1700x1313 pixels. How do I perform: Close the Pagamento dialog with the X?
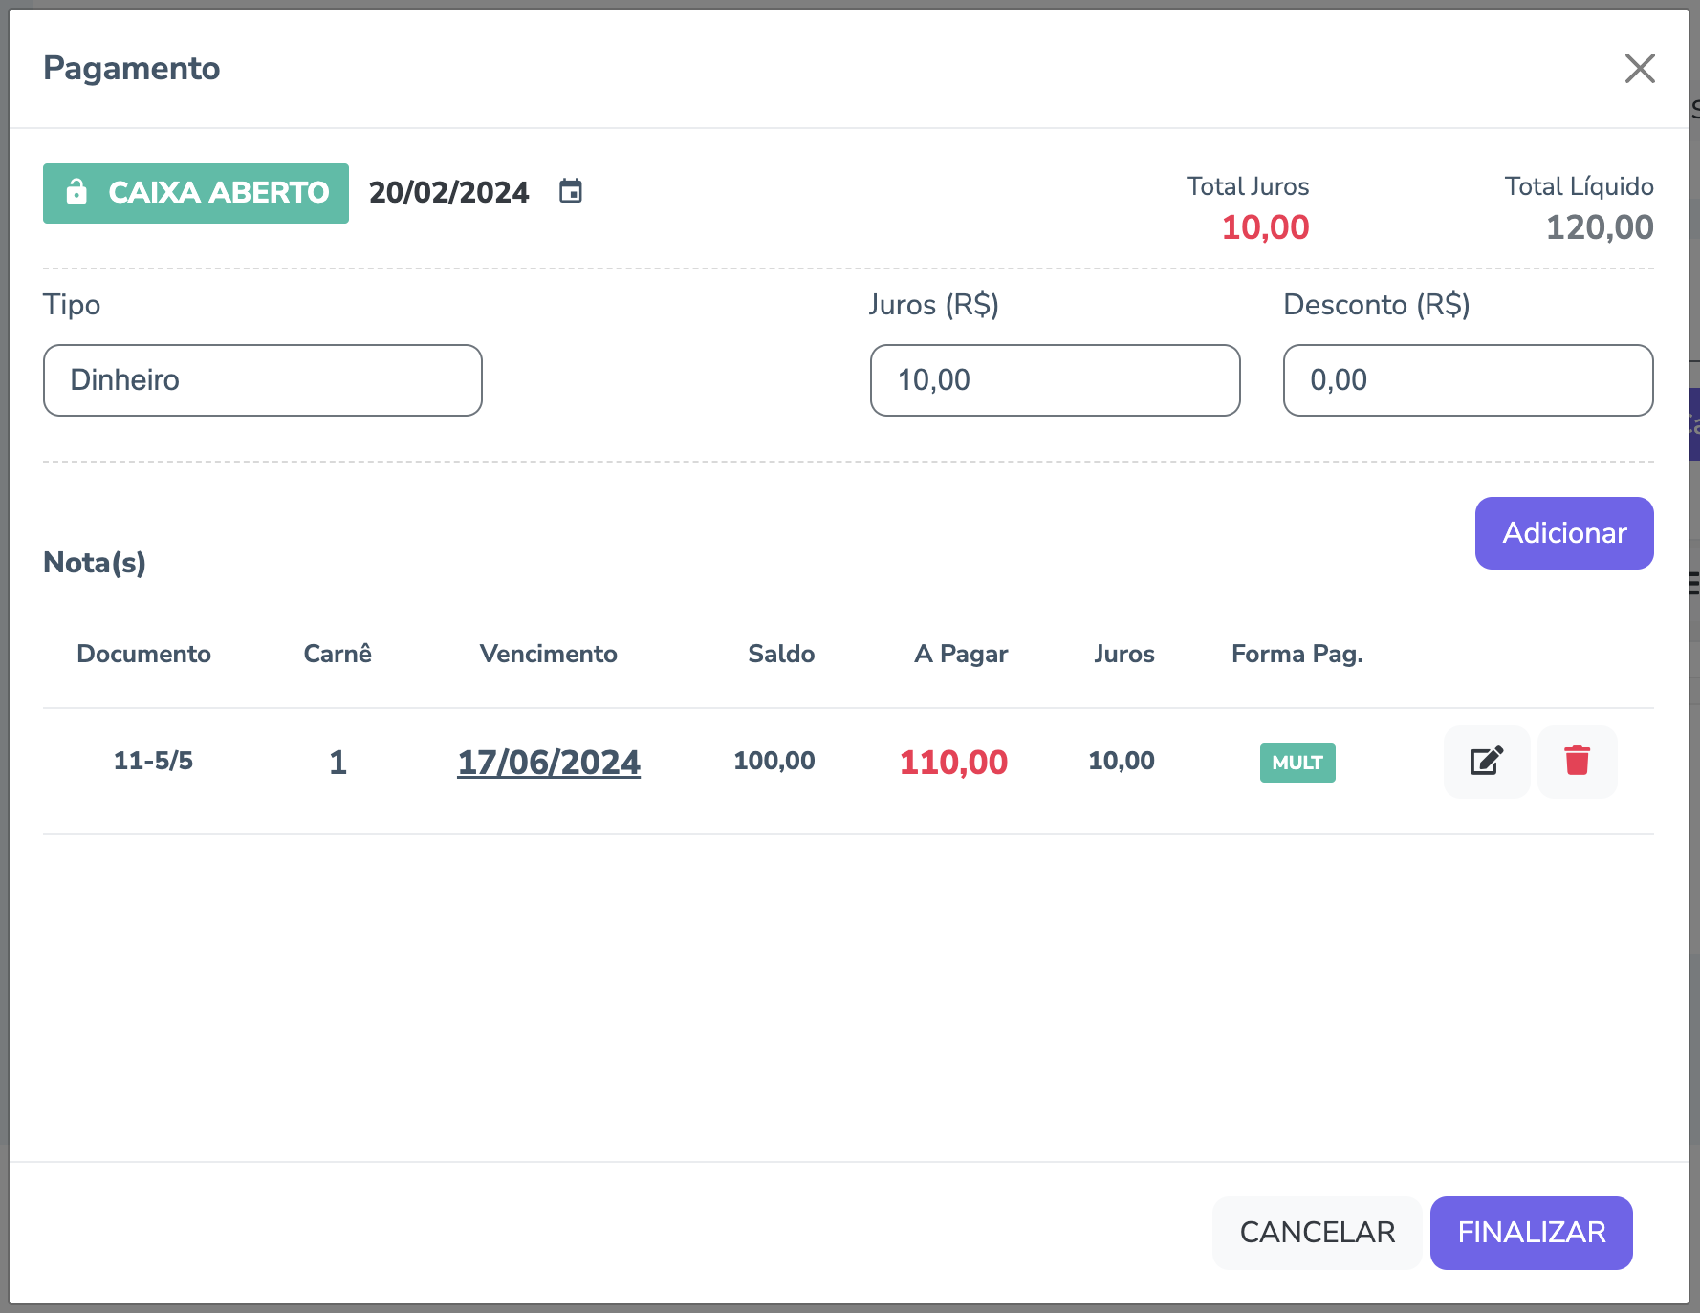[1640, 68]
